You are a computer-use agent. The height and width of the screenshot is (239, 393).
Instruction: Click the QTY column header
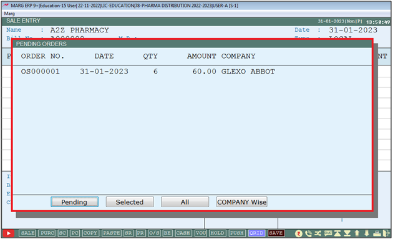[150, 56]
